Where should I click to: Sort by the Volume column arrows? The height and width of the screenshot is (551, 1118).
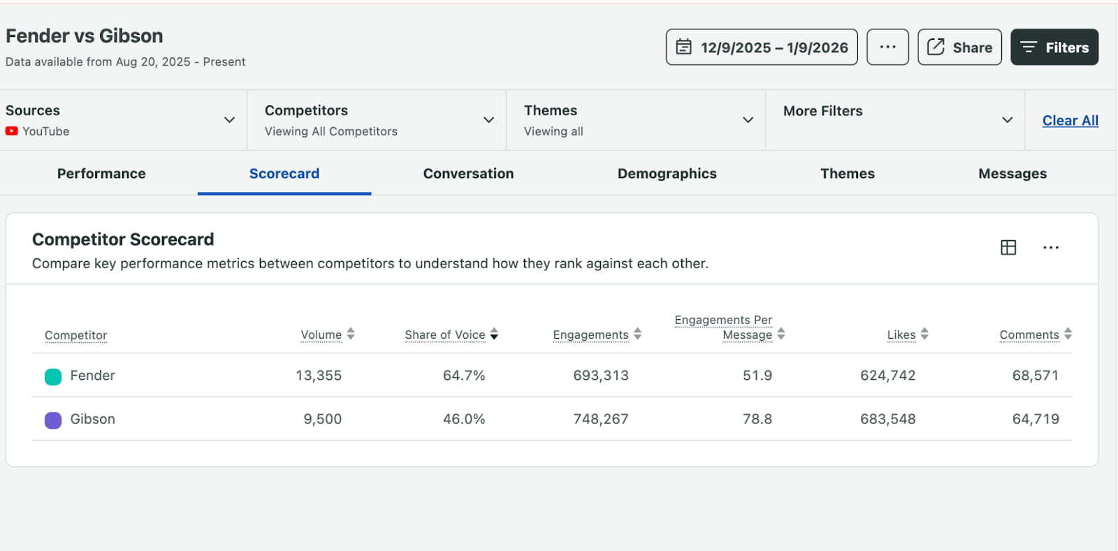click(x=351, y=334)
